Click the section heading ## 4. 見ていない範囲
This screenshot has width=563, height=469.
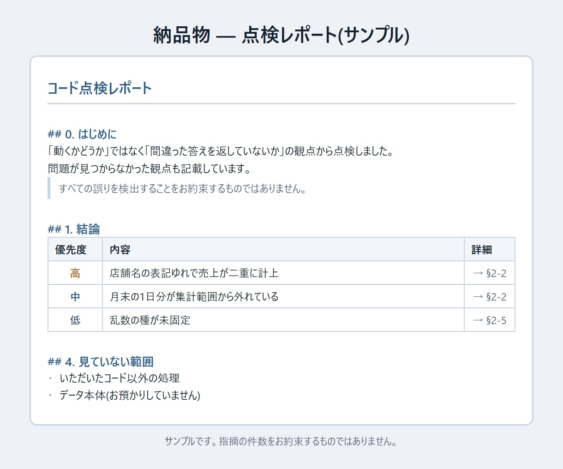pyautogui.click(x=101, y=361)
